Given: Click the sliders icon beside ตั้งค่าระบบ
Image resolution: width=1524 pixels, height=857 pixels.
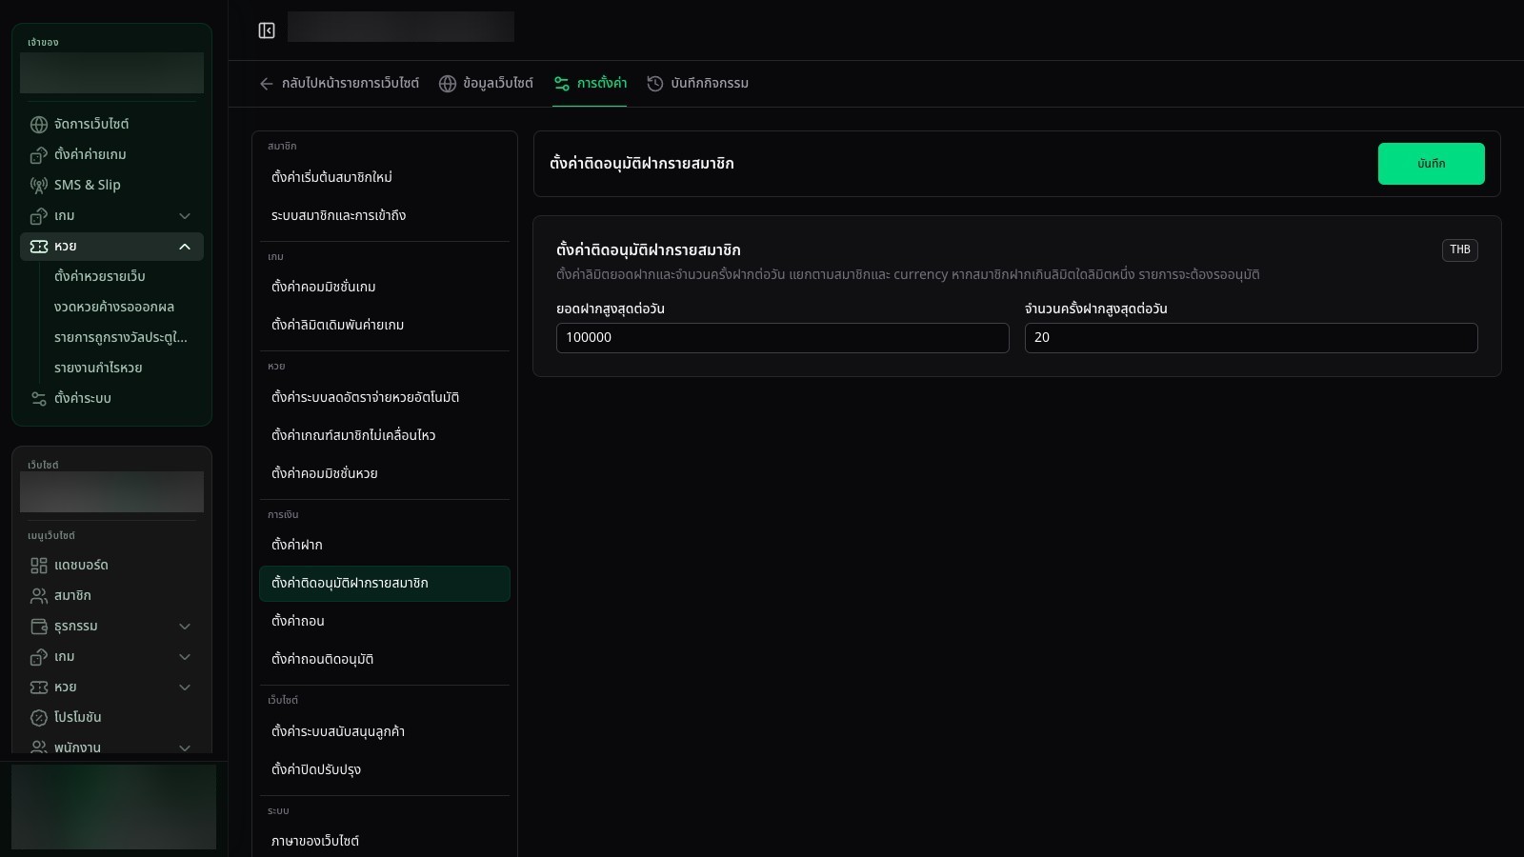Looking at the screenshot, I should point(39,399).
